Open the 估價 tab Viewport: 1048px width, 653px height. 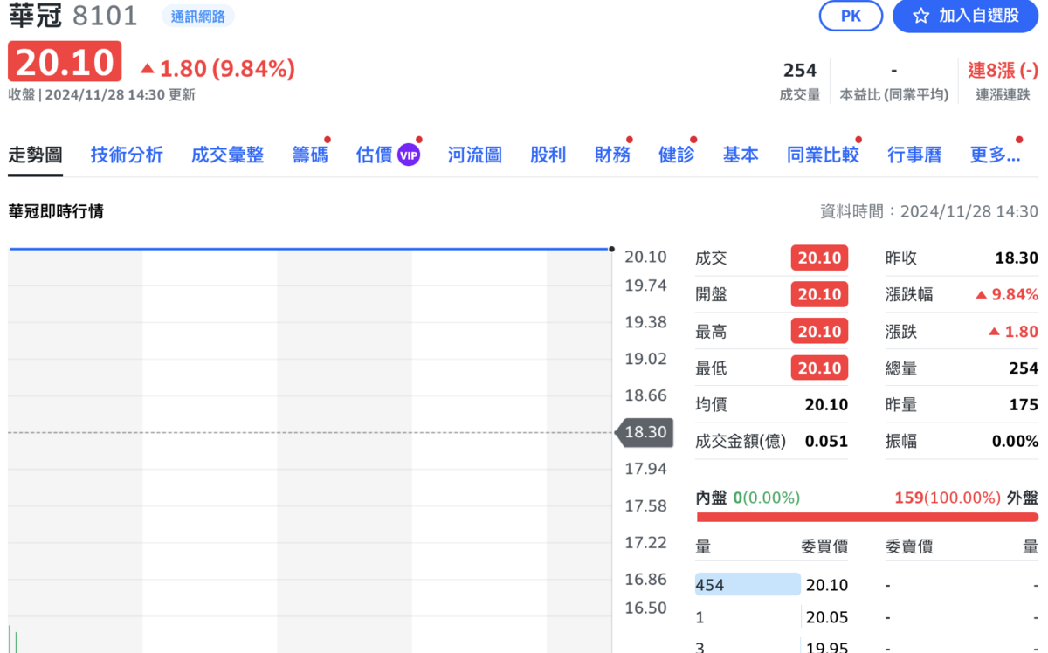click(x=375, y=155)
